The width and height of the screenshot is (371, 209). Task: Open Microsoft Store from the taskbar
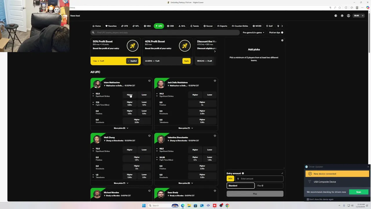pyautogui.click(x=195, y=206)
